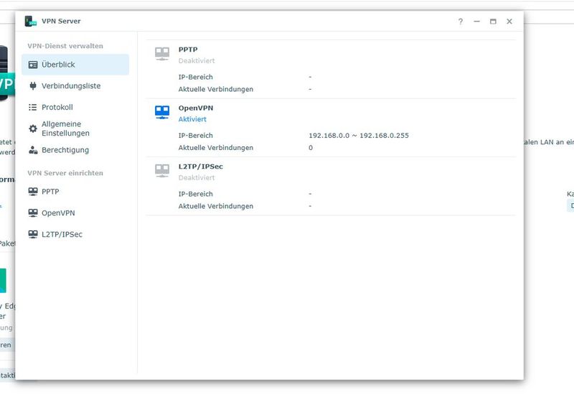
Task: Close the VPN Server window
Action: pos(509,22)
